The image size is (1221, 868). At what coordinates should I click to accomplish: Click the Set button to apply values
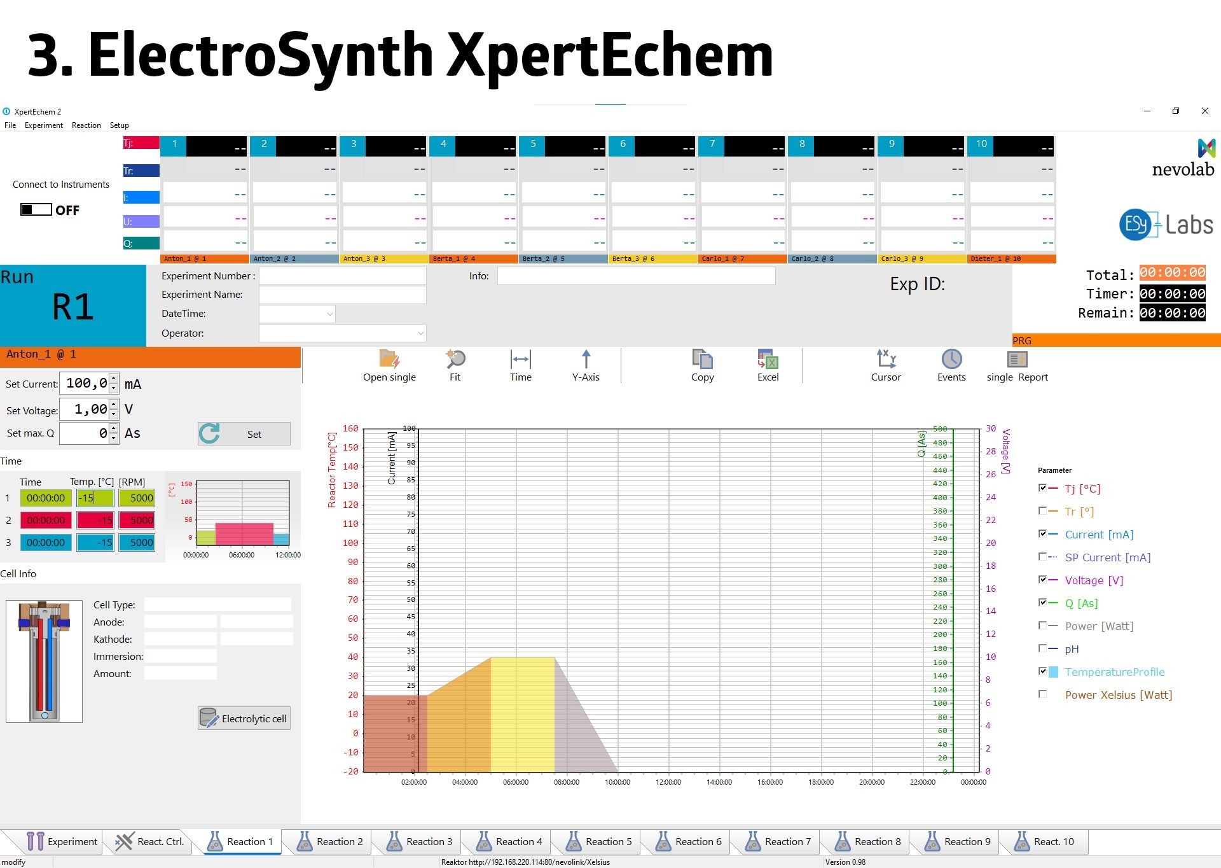(x=244, y=434)
